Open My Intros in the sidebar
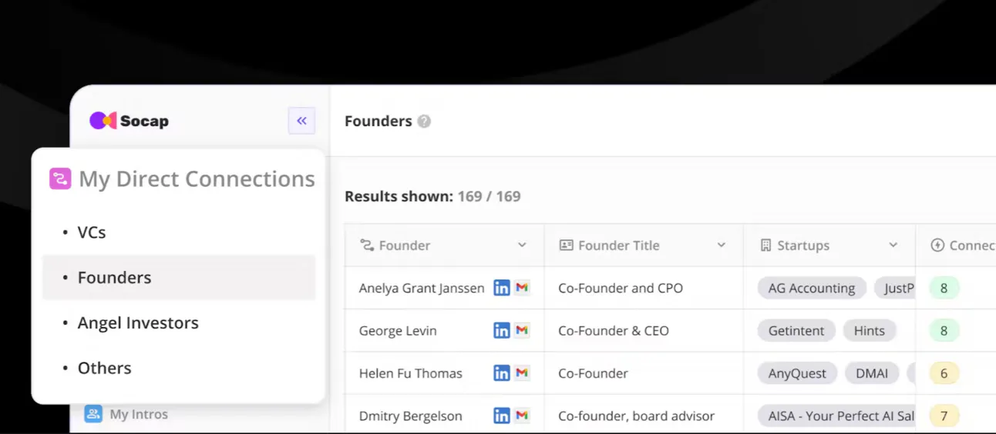Screen dimensions: 996x434 coord(139,414)
